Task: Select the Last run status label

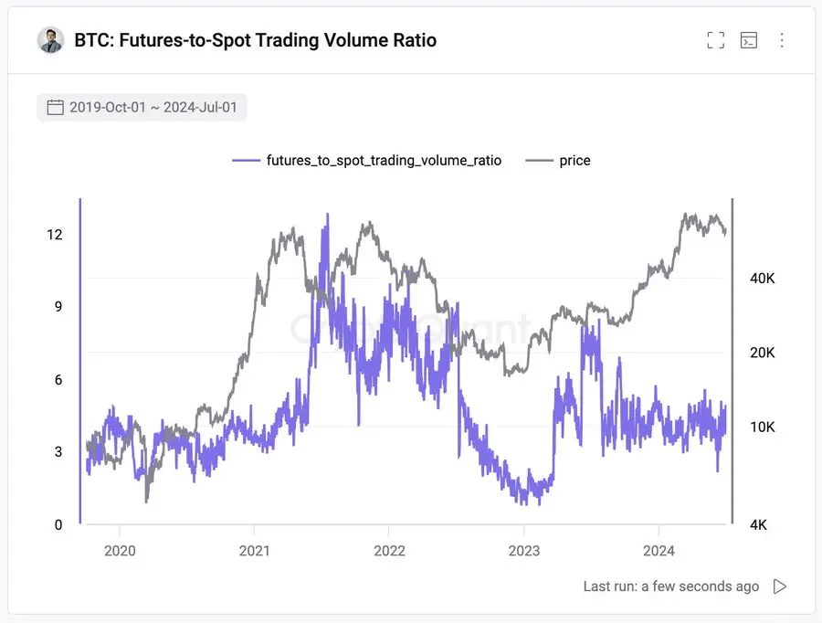Action: [671, 586]
